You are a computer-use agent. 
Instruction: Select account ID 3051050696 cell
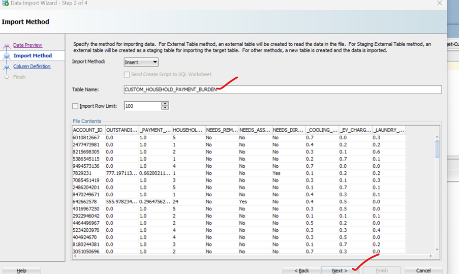[88, 252]
